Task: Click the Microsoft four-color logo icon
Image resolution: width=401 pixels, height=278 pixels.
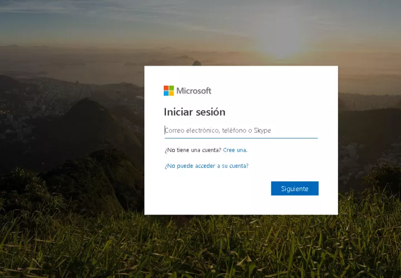Action: (169, 91)
